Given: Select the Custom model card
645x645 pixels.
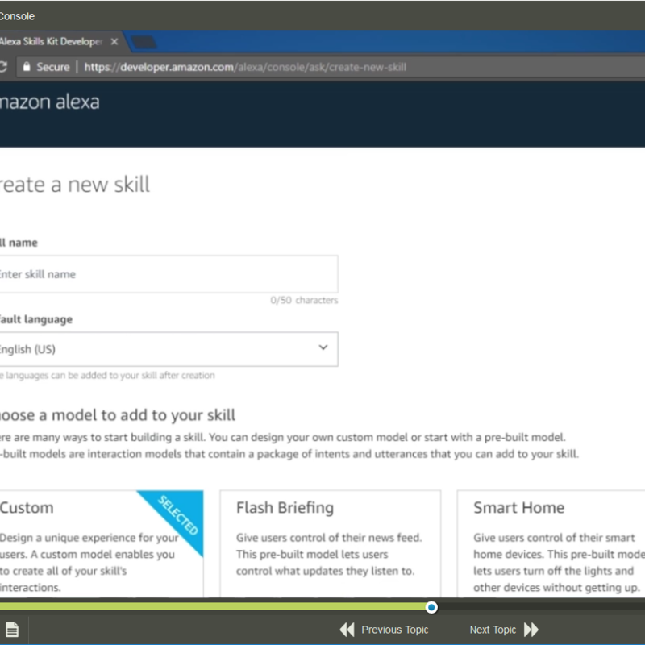Looking at the screenshot, I should tap(102, 543).
